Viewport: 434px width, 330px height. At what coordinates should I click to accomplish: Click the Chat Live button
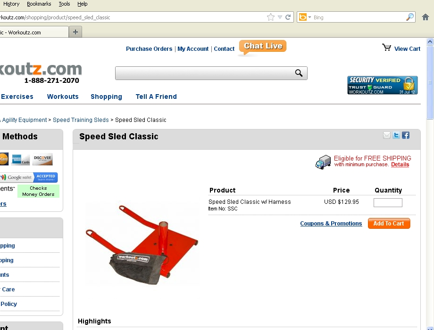pyautogui.click(x=263, y=47)
